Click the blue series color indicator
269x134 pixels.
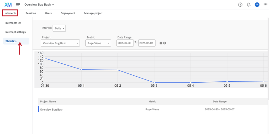(x=39, y=109)
